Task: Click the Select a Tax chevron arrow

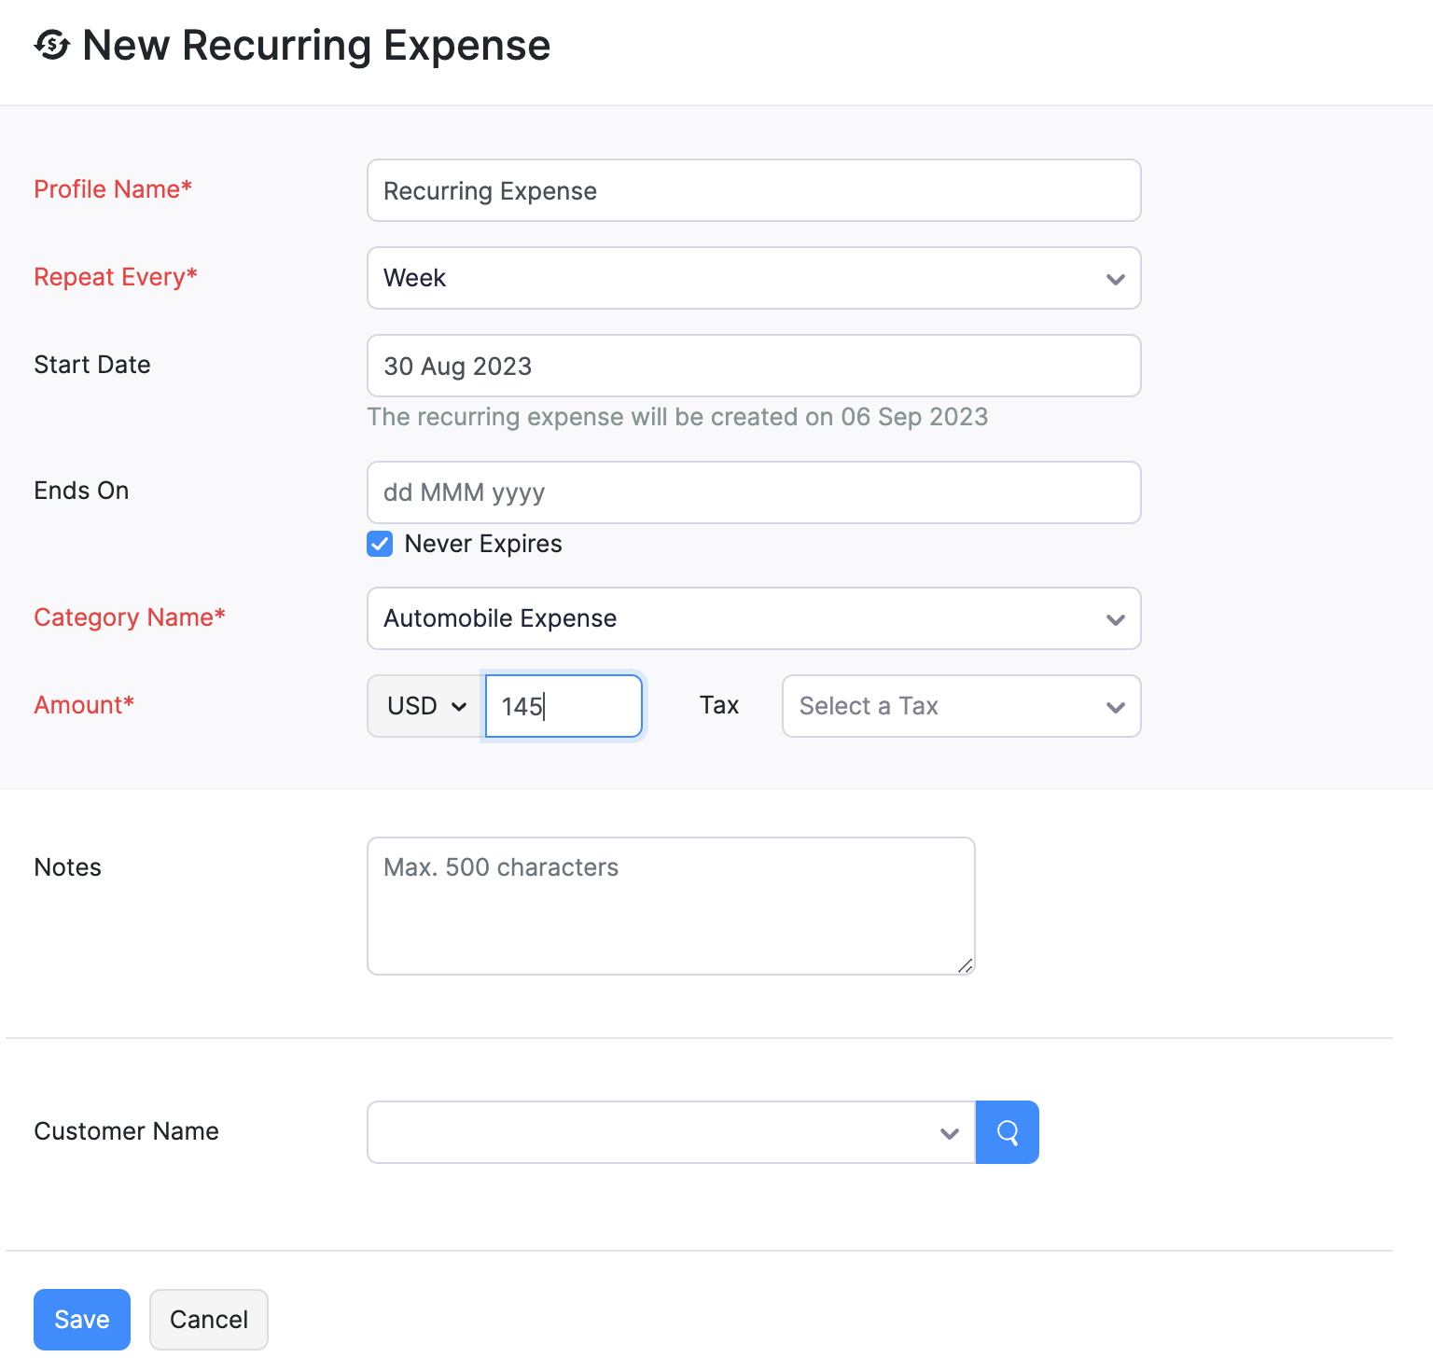Action: coord(1116,706)
